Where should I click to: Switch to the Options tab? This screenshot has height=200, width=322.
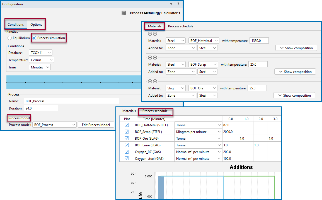36,25
